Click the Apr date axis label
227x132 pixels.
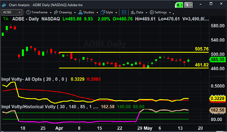pyautogui.click(x=59, y=128)
